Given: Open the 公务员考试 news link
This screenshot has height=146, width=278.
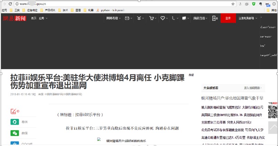Looking at the screenshot, I should [232, 130].
